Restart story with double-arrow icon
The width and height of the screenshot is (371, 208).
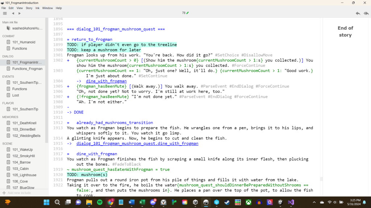point(366,13)
